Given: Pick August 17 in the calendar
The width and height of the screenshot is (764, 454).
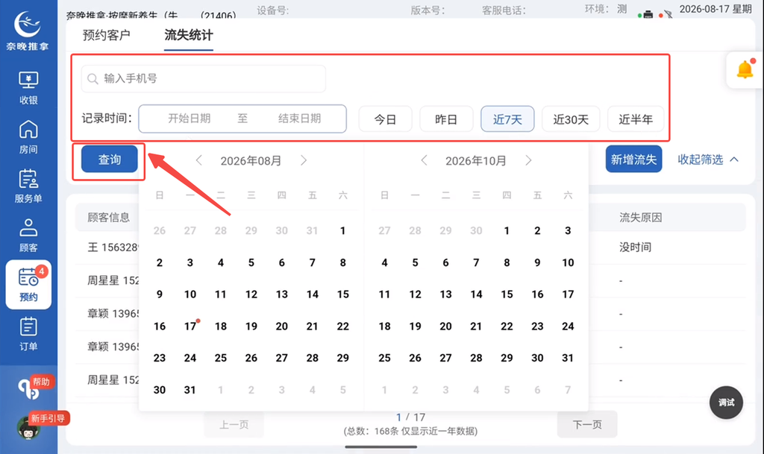Looking at the screenshot, I should (x=190, y=326).
